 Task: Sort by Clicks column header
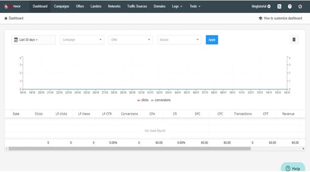[x=39, y=114]
